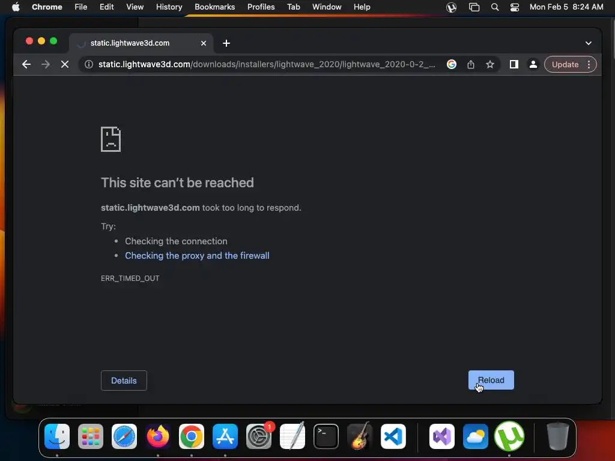Open Launchpad from the Dock

point(91,436)
